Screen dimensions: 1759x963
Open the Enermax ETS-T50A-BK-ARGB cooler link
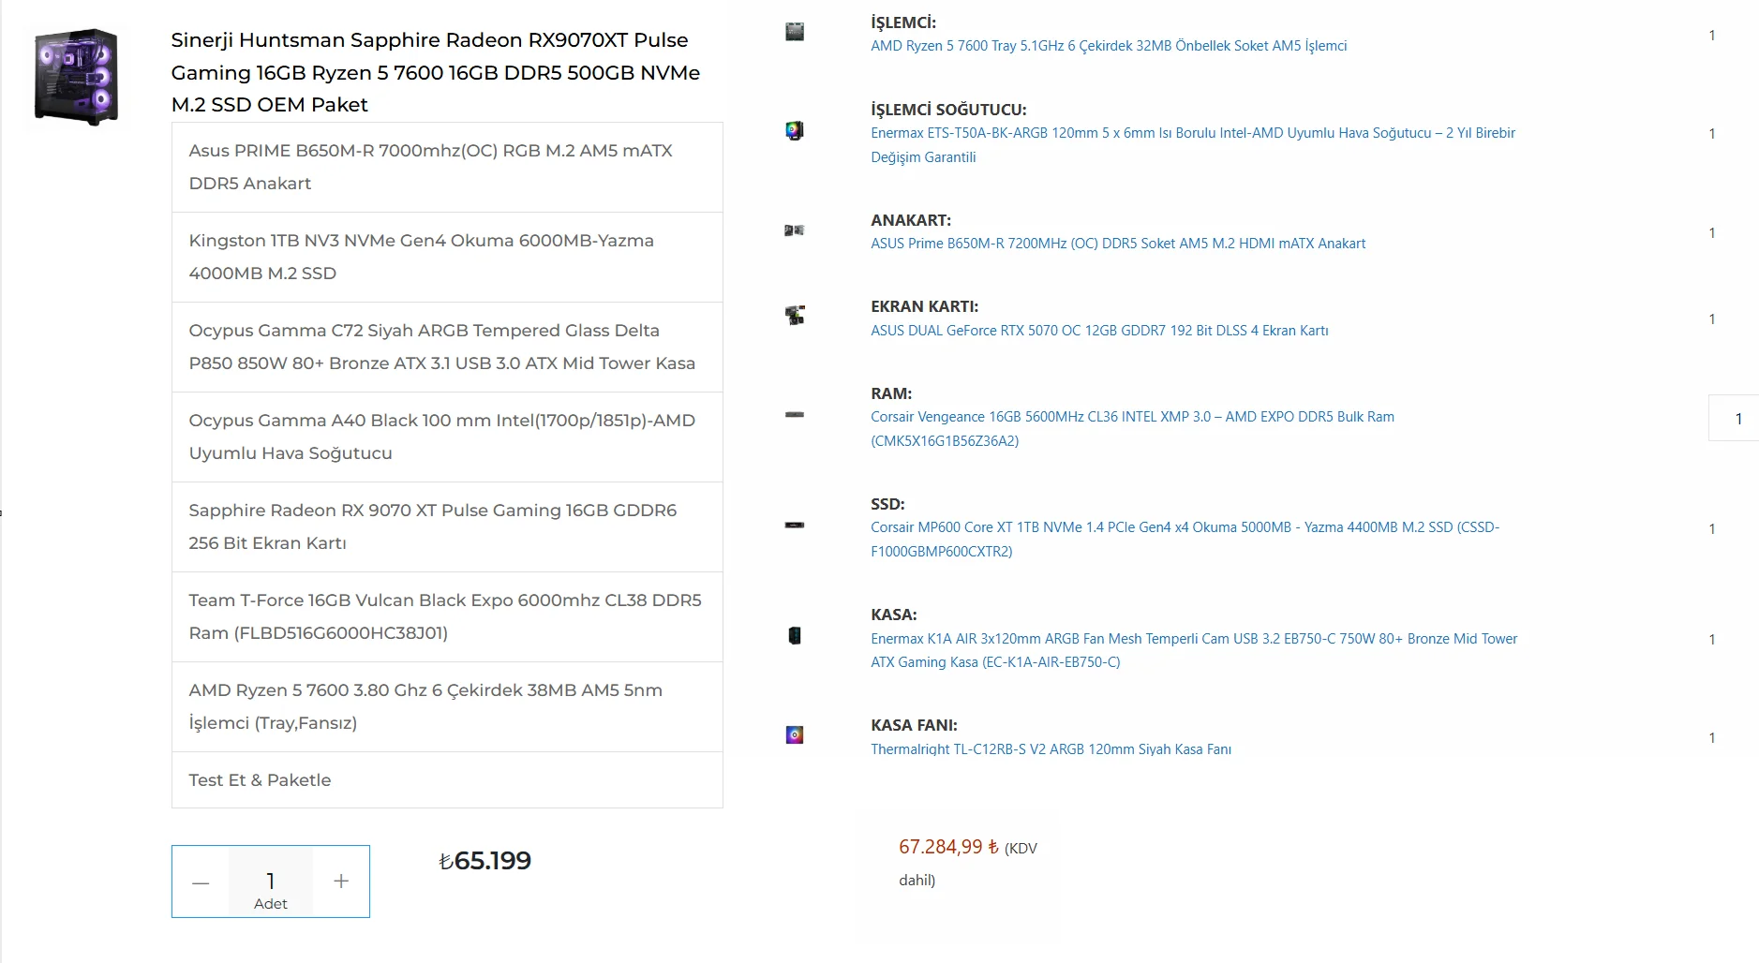[1192, 144]
